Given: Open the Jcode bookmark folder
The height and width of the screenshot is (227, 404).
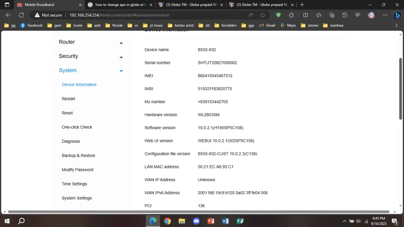Looking at the screenshot, I should (x=74, y=25).
